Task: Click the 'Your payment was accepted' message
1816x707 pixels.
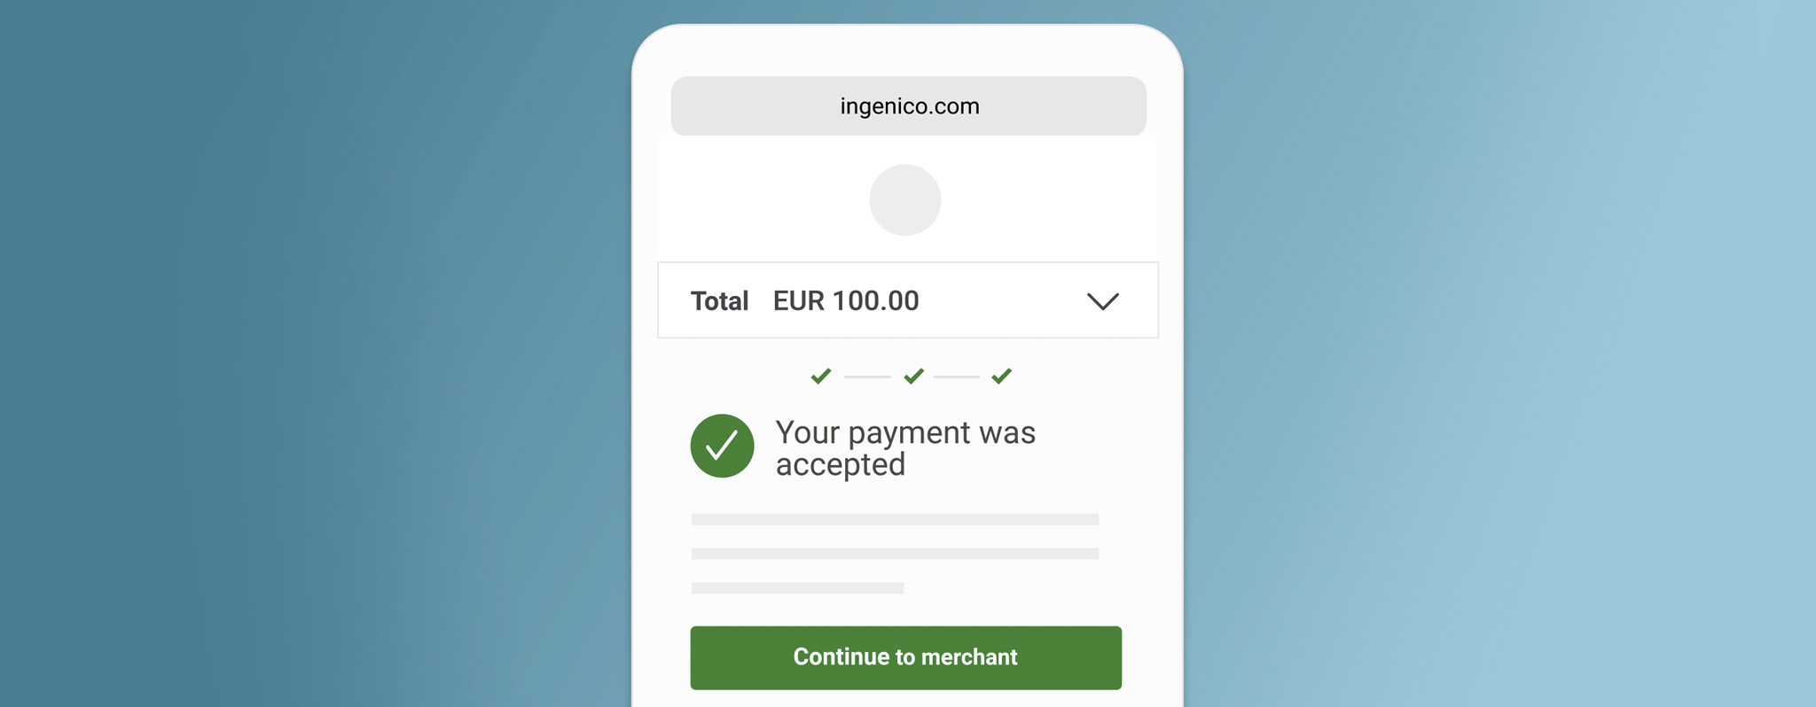Action: (904, 447)
